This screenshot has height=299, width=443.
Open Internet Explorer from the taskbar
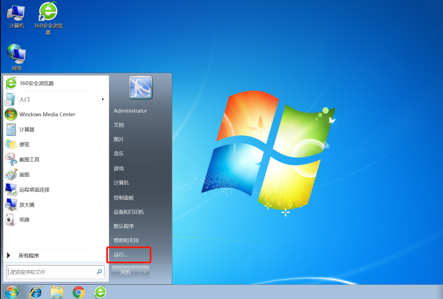point(35,292)
